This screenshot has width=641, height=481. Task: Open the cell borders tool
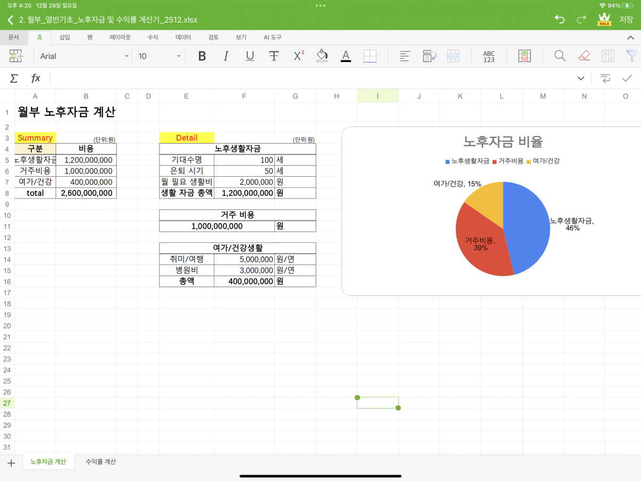370,56
